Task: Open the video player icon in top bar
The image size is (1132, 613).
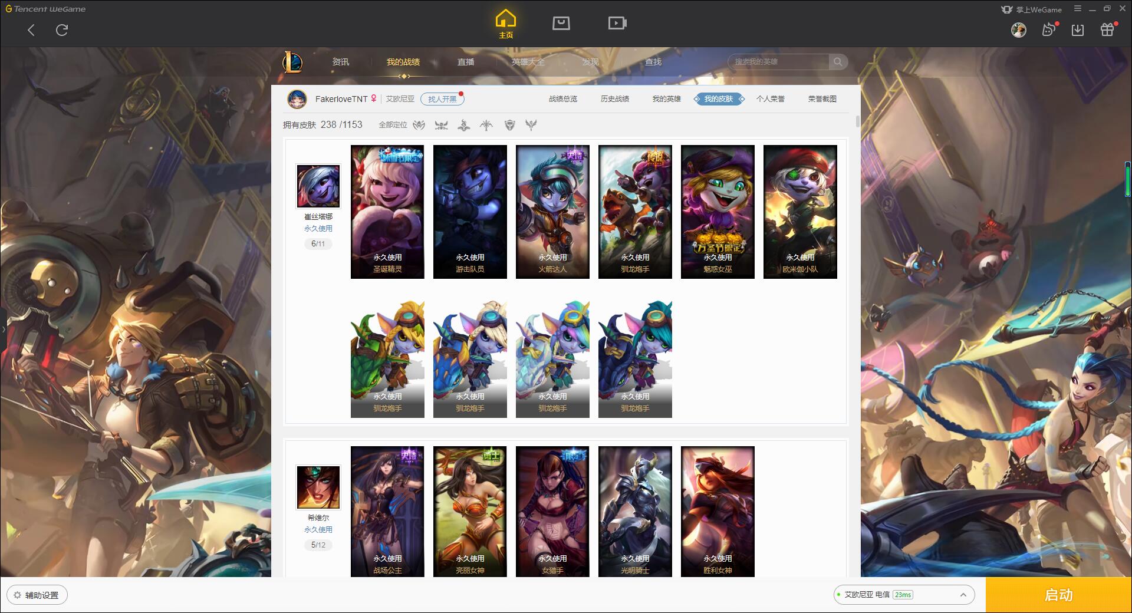Action: 617,23
